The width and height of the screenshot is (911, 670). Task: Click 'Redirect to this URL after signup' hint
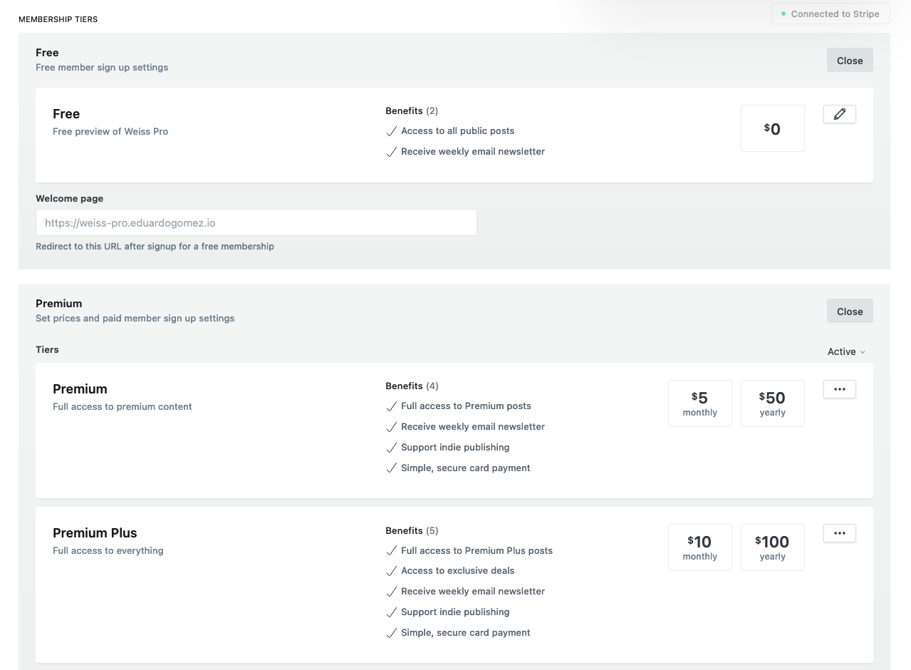(155, 246)
